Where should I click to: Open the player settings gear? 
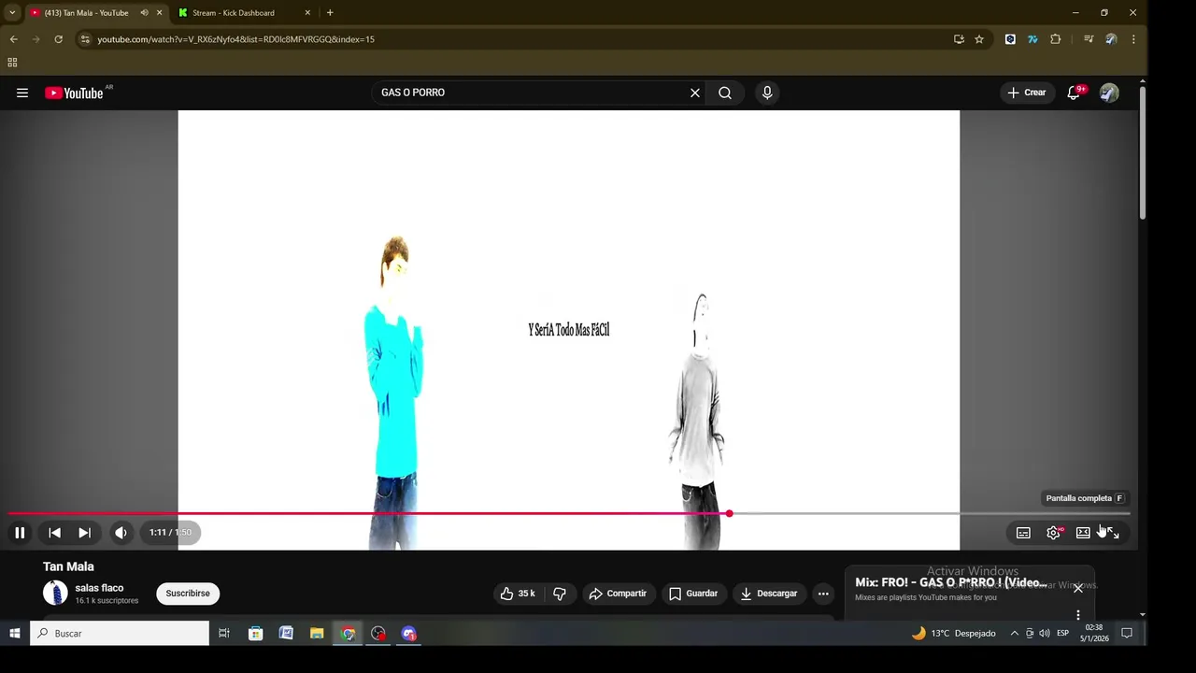[x=1053, y=533]
